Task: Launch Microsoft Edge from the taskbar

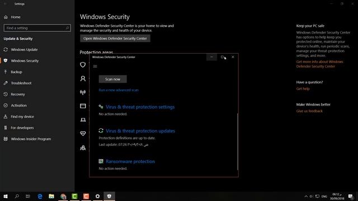Action: tap(40, 196)
